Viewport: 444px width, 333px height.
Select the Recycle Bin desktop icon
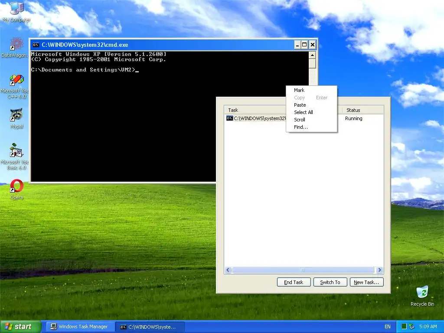422,296
